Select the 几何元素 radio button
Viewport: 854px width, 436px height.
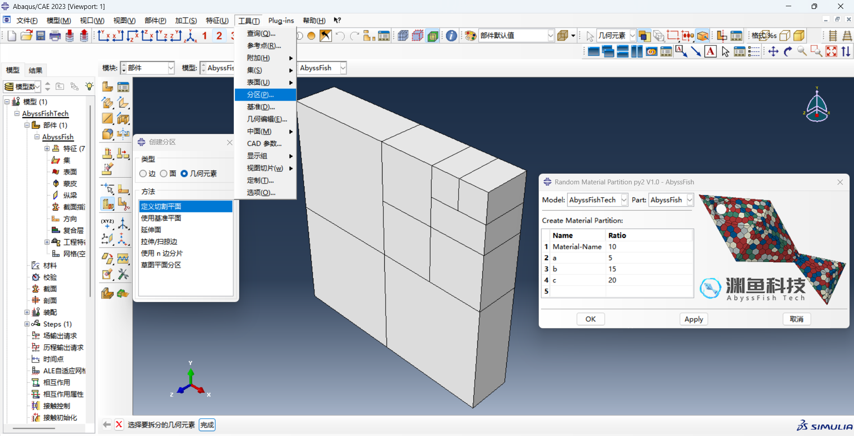point(184,174)
